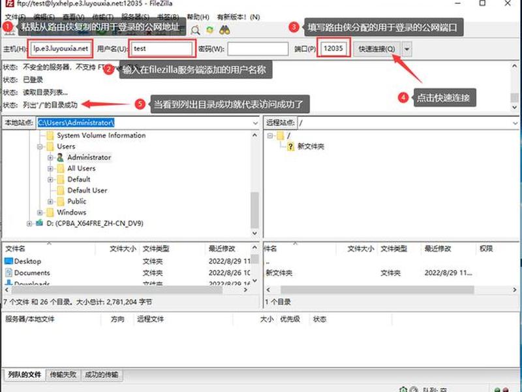Open the quick connect history dropdown arrow
Screen dimensions: 522x392
(407, 50)
